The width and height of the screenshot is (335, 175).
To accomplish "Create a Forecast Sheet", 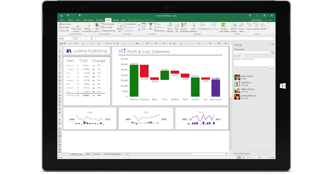I will 242,28.
